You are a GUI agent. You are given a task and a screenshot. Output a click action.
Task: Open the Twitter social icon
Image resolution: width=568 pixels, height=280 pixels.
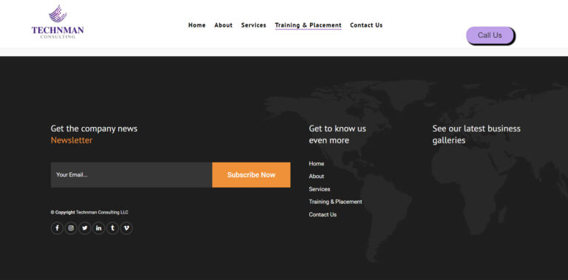click(x=85, y=228)
